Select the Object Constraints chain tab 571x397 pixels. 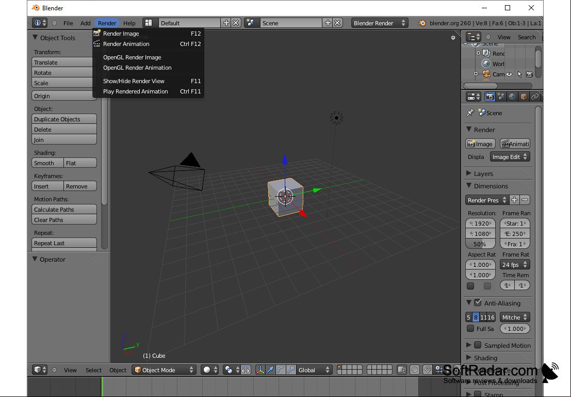tap(534, 97)
